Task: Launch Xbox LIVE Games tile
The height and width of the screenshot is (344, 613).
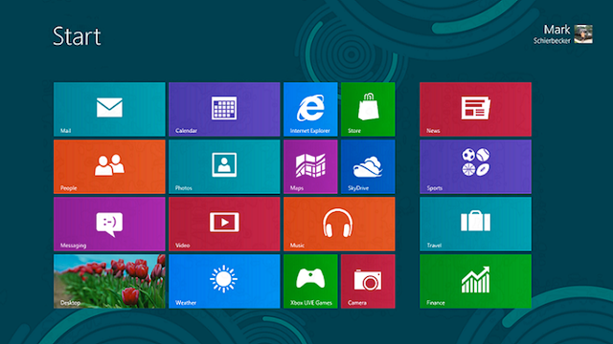Action: coord(310,281)
